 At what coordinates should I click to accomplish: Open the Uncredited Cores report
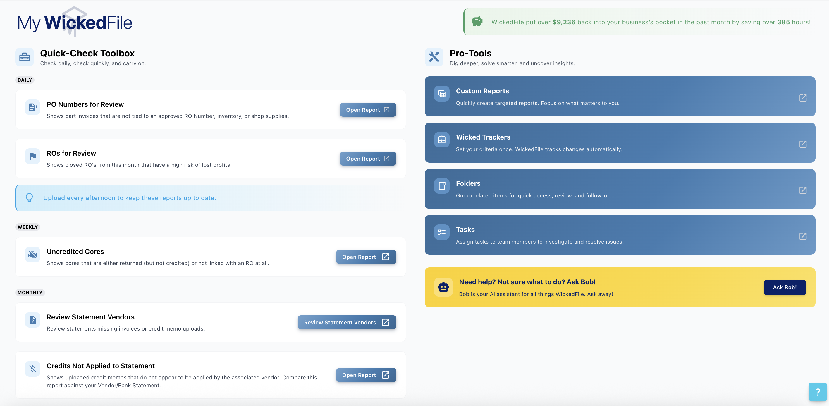pos(366,257)
